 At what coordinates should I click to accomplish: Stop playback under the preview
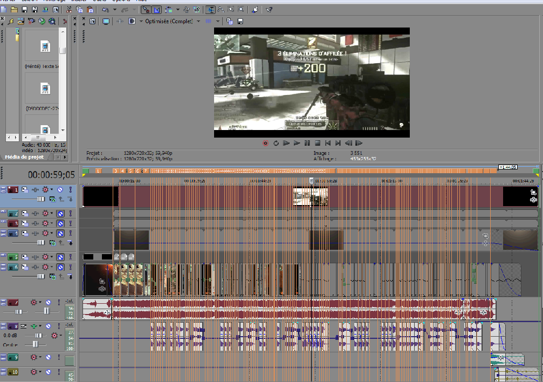(x=318, y=143)
